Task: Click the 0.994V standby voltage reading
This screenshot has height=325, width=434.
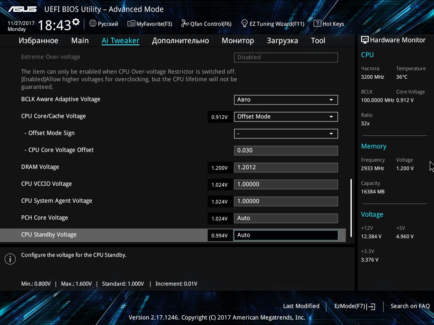Action: [x=220, y=235]
